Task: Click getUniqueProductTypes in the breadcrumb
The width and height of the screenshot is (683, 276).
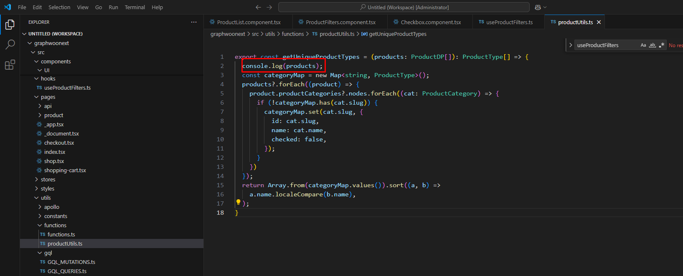Action: [x=397, y=34]
